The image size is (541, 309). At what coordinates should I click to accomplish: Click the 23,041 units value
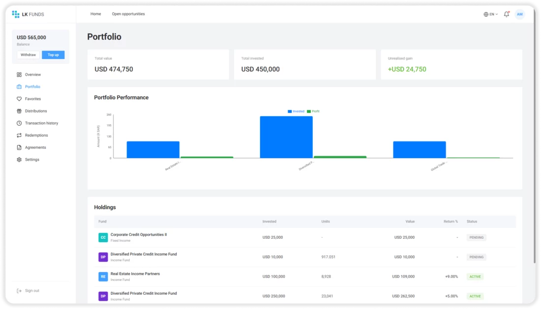tap(327, 296)
